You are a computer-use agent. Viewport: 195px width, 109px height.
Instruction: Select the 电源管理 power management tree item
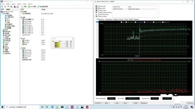tap(9, 24)
